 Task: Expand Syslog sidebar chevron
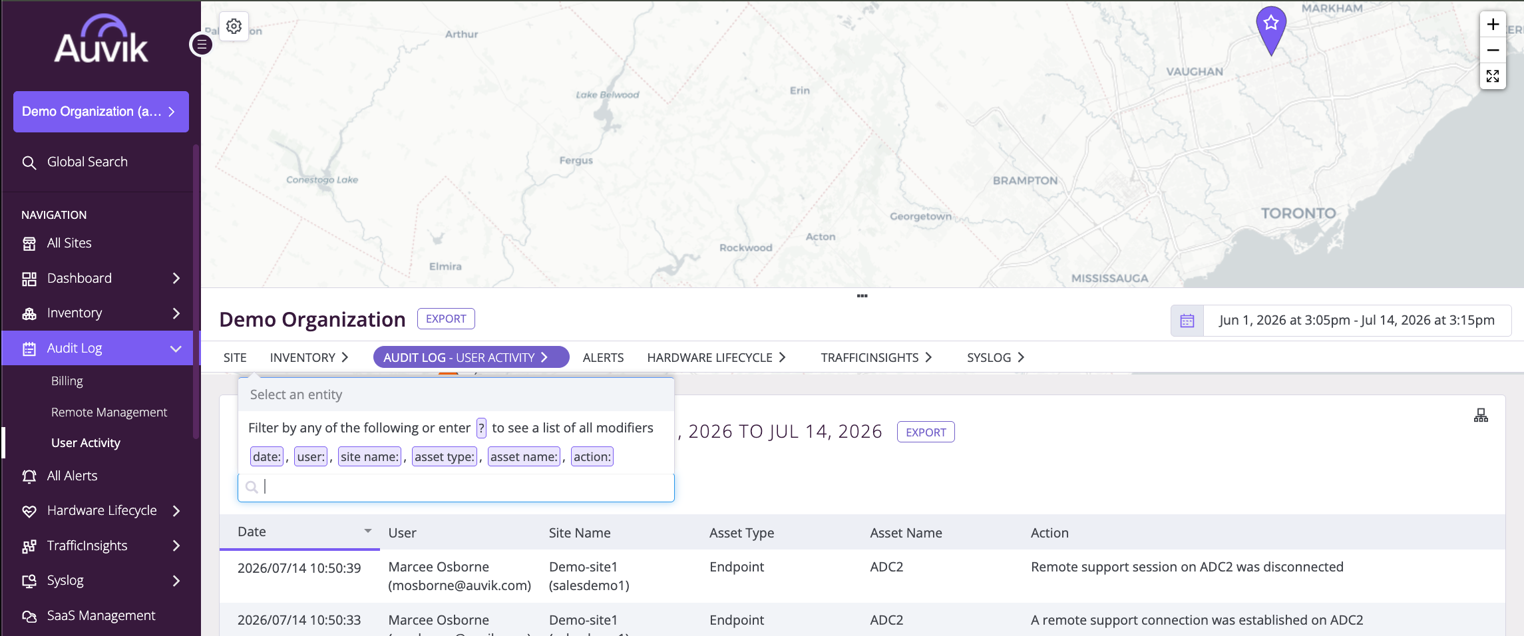pyautogui.click(x=176, y=581)
